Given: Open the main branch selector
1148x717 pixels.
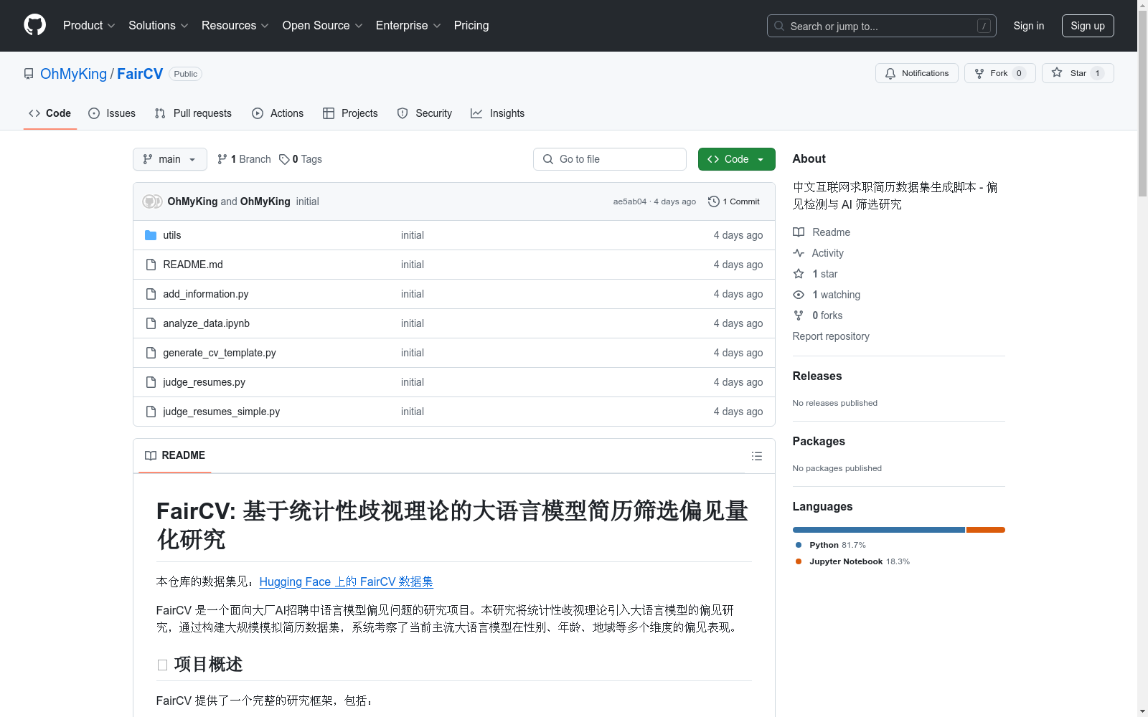Looking at the screenshot, I should click(169, 158).
